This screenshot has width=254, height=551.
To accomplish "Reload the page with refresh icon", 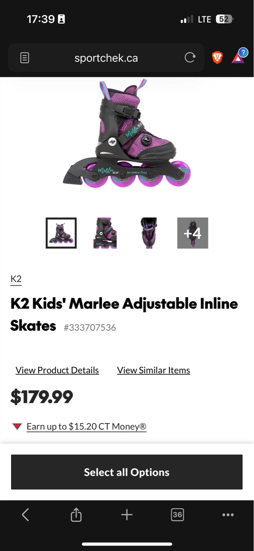I will pyautogui.click(x=189, y=58).
